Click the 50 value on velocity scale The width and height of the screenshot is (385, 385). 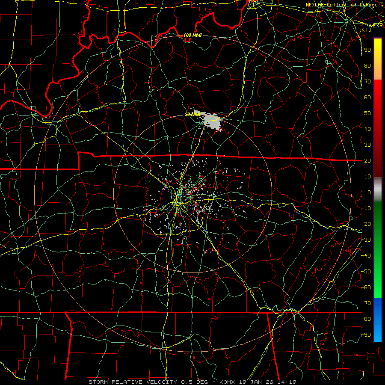coord(367,113)
